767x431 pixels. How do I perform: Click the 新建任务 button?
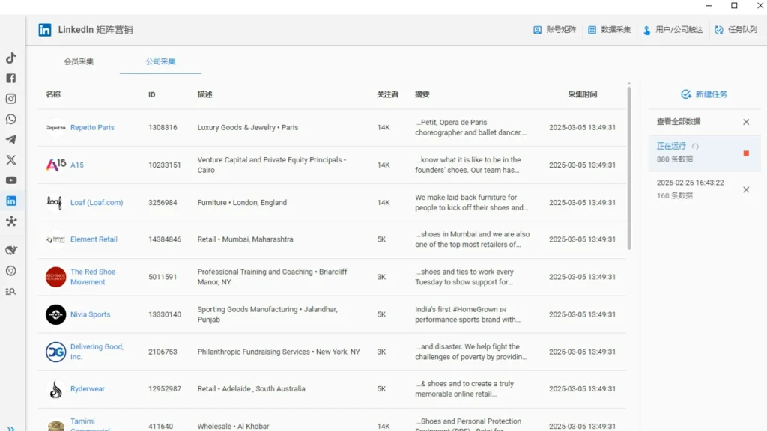coord(704,94)
